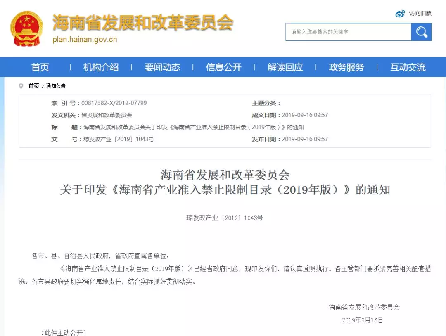This screenshot has height=336, width=446.
Task: Select 要闻动态 in the navigation bar
Action: pyautogui.click(x=162, y=67)
